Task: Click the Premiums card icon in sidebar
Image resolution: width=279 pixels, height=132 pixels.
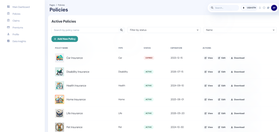Action: coord(8,27)
